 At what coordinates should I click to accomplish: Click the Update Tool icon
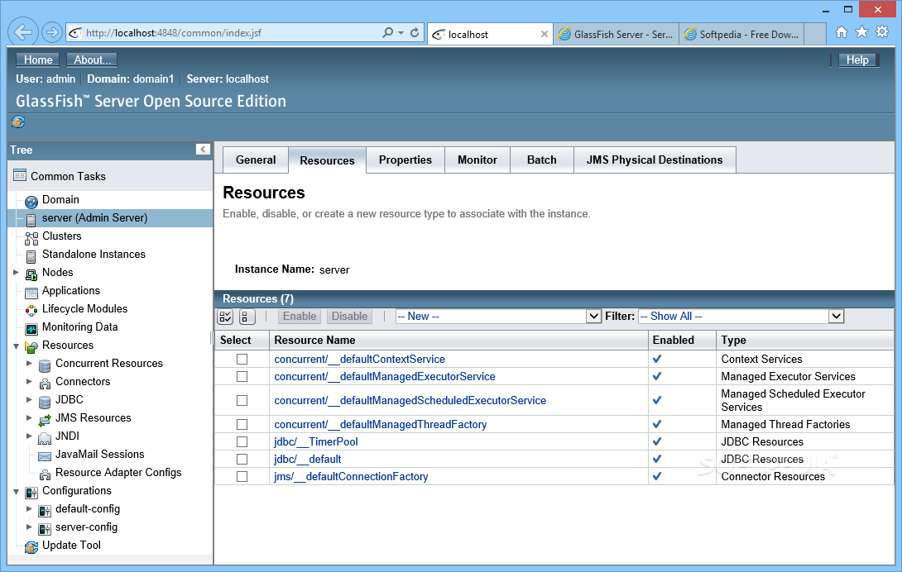(x=31, y=547)
